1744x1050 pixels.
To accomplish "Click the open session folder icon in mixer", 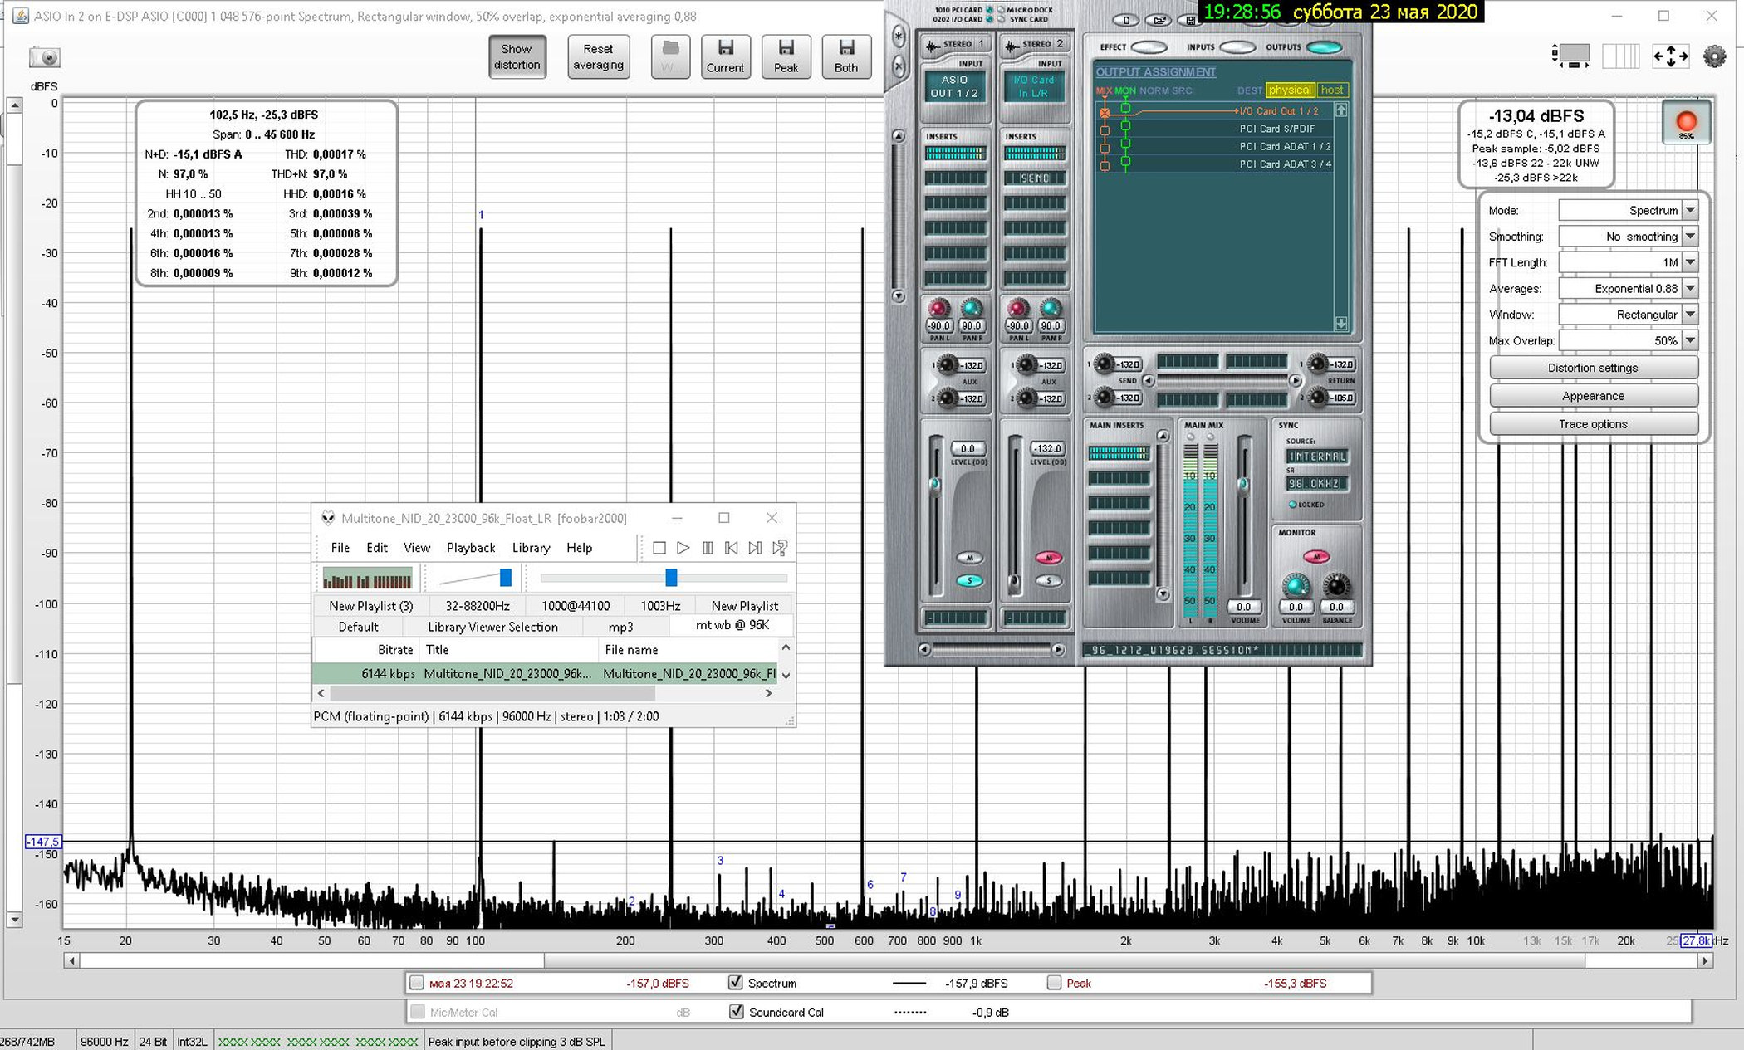I will click(x=1158, y=20).
